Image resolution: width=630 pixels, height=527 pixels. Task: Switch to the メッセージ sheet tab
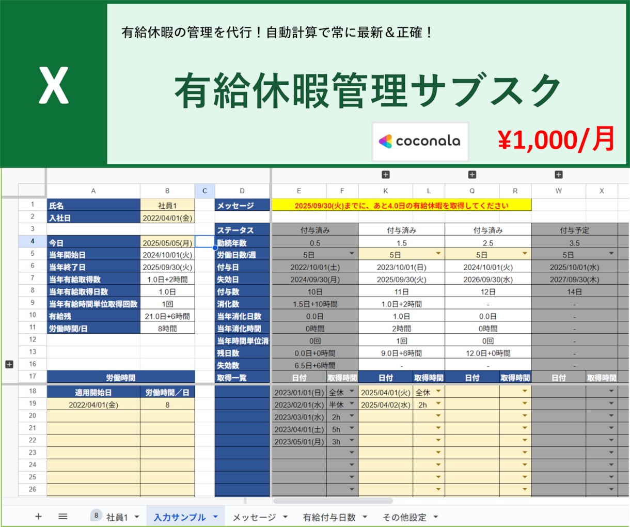click(254, 517)
